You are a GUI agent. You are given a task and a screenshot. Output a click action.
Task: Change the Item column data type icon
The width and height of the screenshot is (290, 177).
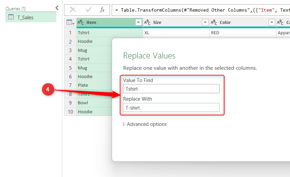[x=81, y=23]
